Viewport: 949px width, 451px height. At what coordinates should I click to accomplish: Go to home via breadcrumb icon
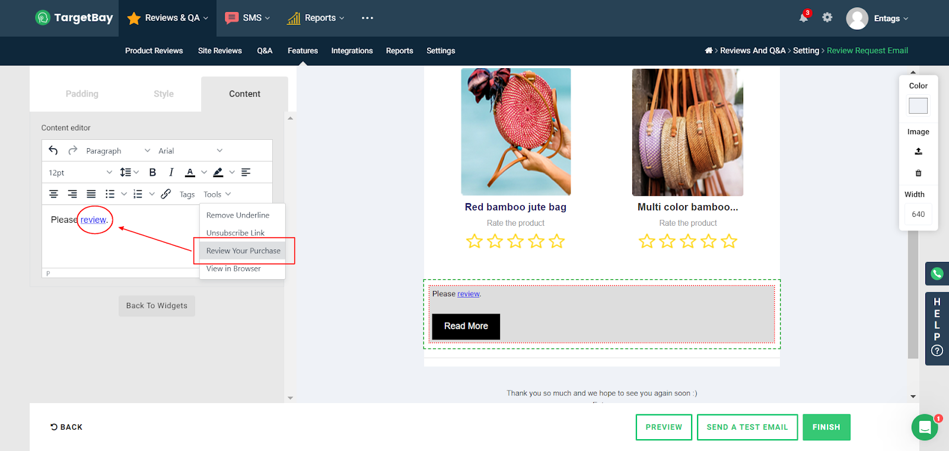709,50
